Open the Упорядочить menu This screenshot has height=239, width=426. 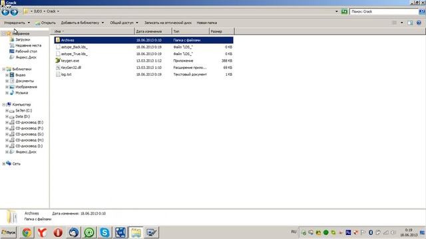[x=17, y=23]
